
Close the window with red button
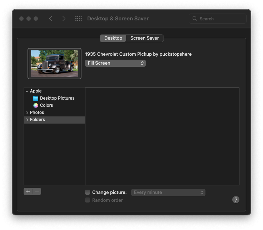pos(21,19)
